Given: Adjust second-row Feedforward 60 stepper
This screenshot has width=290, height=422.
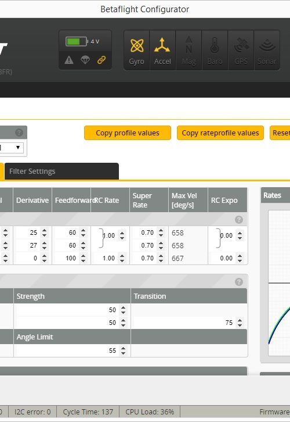Looking at the screenshot, I should coord(84,245).
